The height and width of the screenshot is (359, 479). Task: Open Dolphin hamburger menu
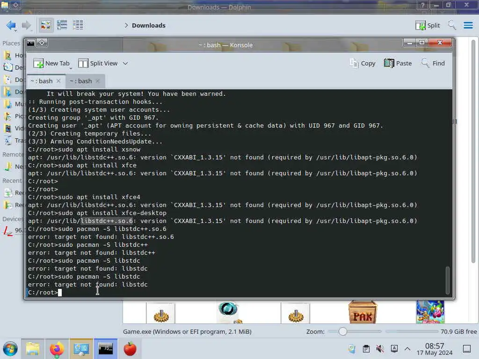(x=468, y=25)
